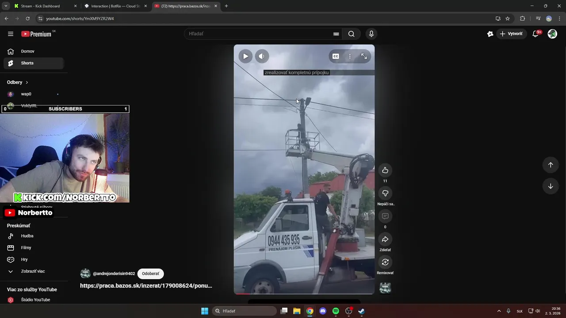Reload the current page
566x318 pixels.
pos(27,19)
